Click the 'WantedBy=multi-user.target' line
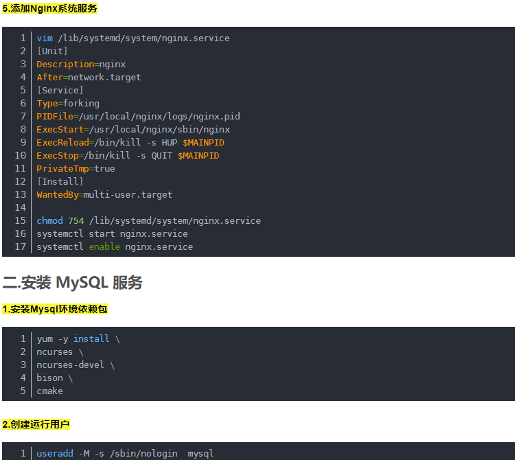 point(104,195)
